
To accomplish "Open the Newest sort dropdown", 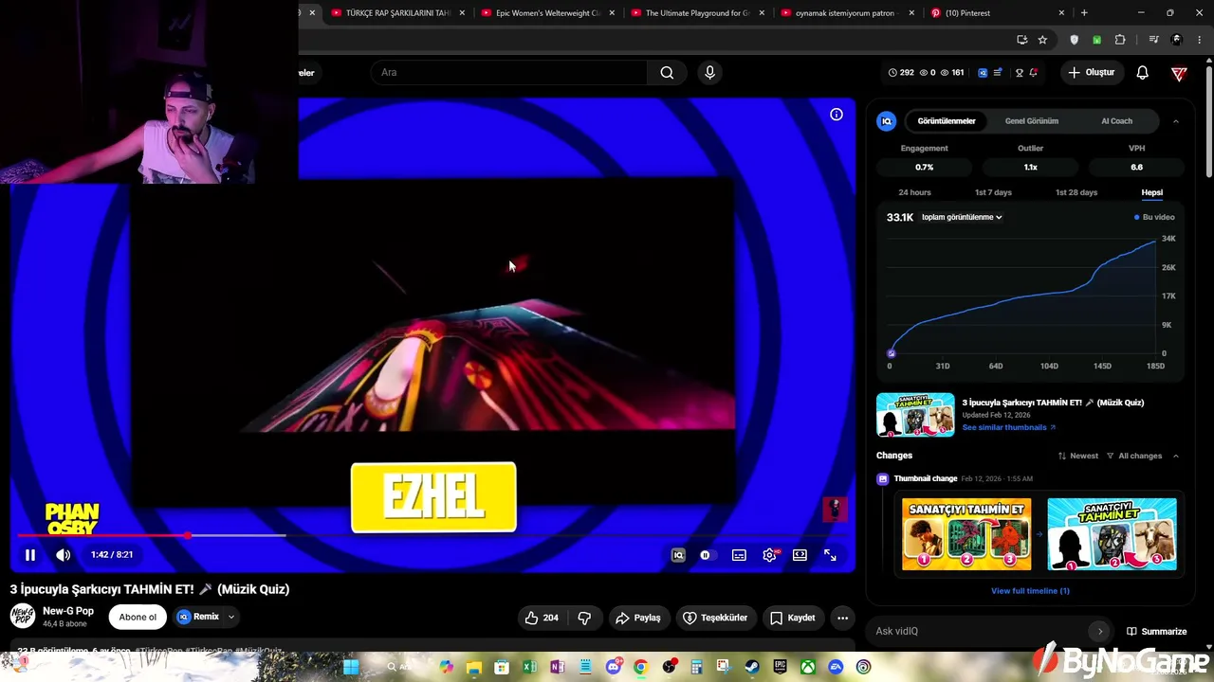I will 1078,456.
